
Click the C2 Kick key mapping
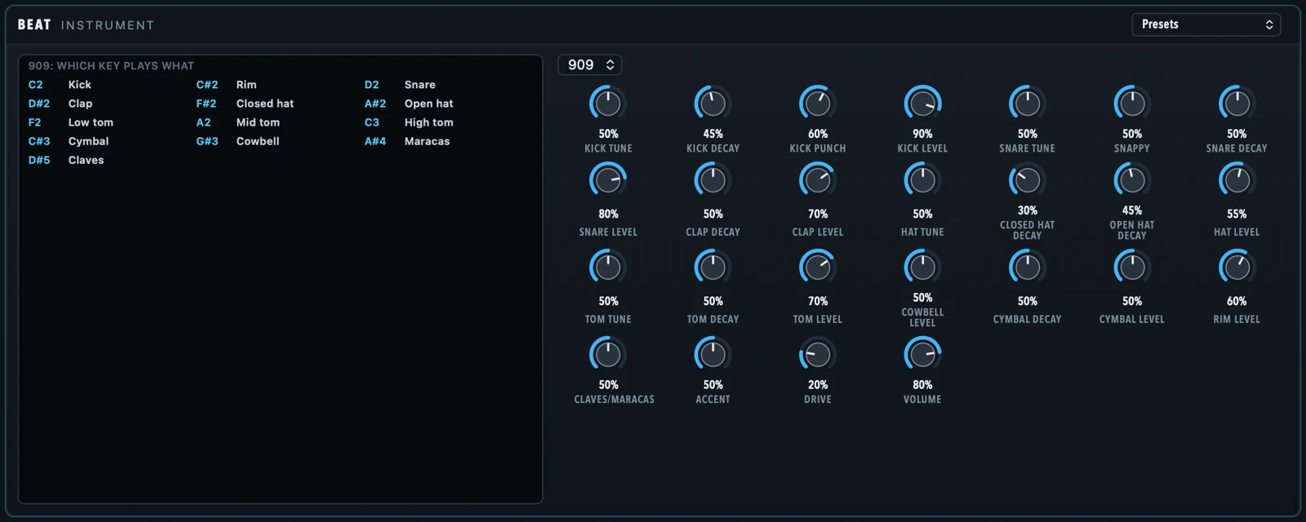[x=60, y=85]
